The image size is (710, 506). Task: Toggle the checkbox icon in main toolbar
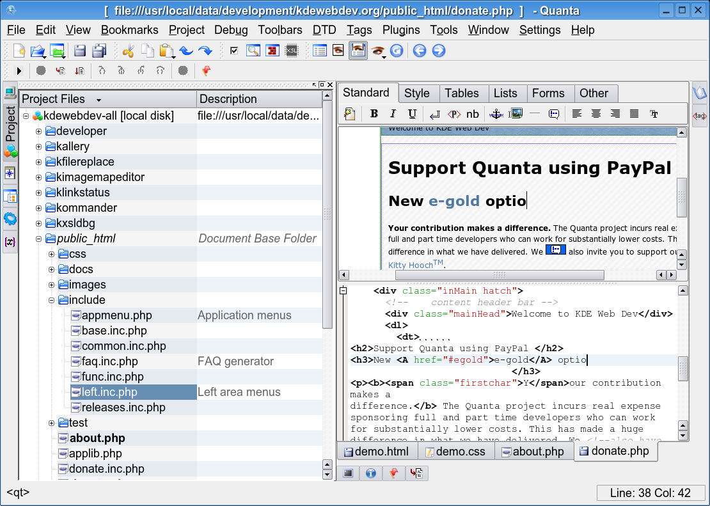tap(234, 51)
